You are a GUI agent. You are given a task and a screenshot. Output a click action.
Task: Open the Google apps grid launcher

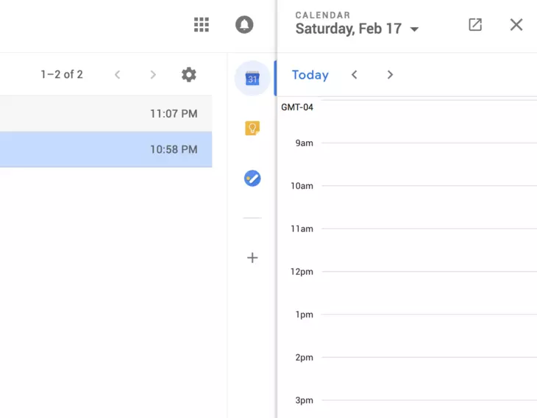click(202, 25)
